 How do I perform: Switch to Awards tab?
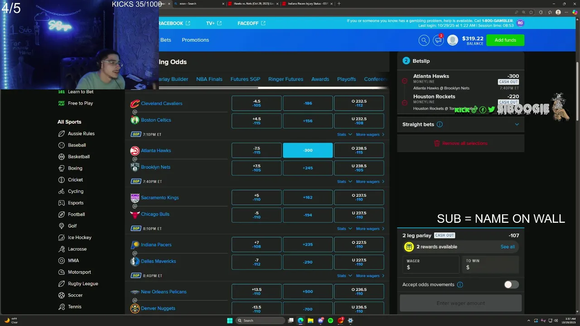[x=320, y=79]
